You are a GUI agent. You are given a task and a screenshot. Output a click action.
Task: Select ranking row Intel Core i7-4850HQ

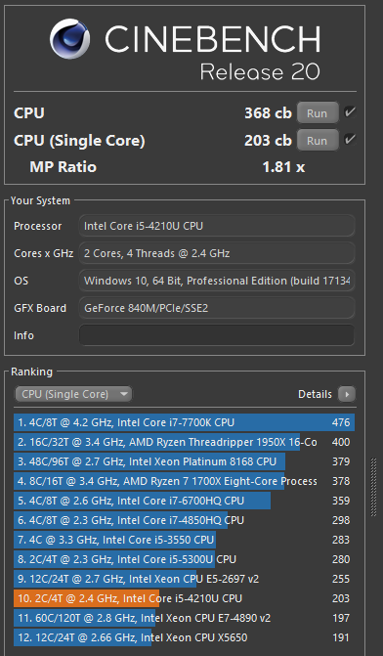click(185, 520)
